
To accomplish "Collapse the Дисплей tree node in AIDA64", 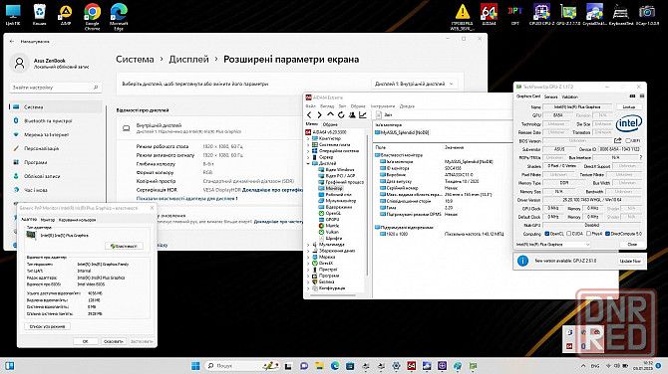I will point(308,163).
